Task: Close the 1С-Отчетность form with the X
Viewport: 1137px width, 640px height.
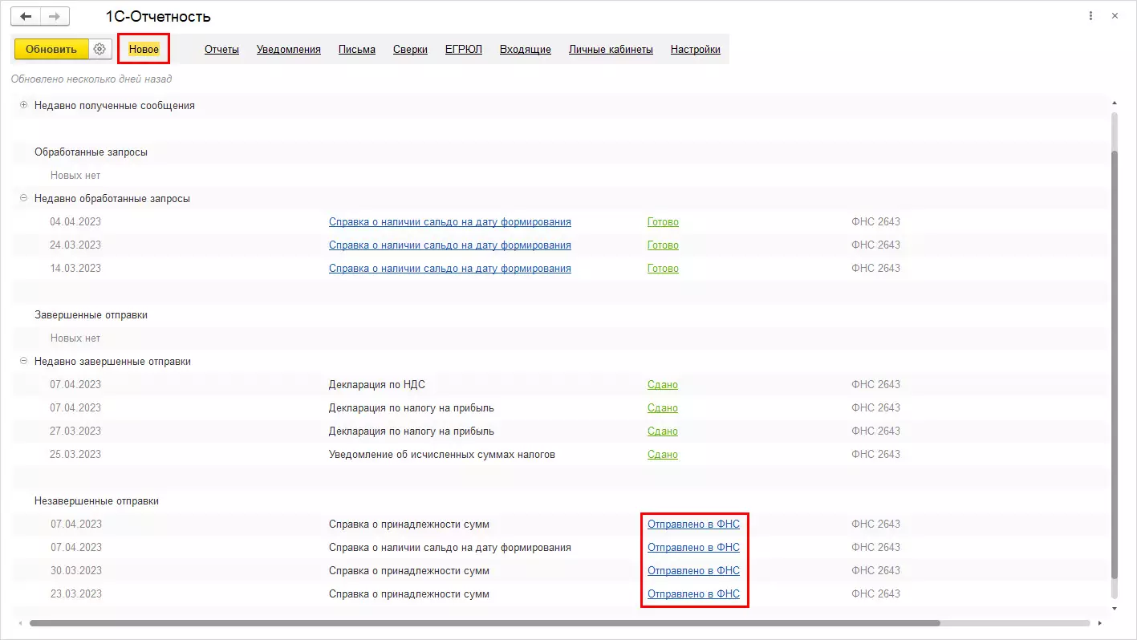Action: pos(1115,16)
